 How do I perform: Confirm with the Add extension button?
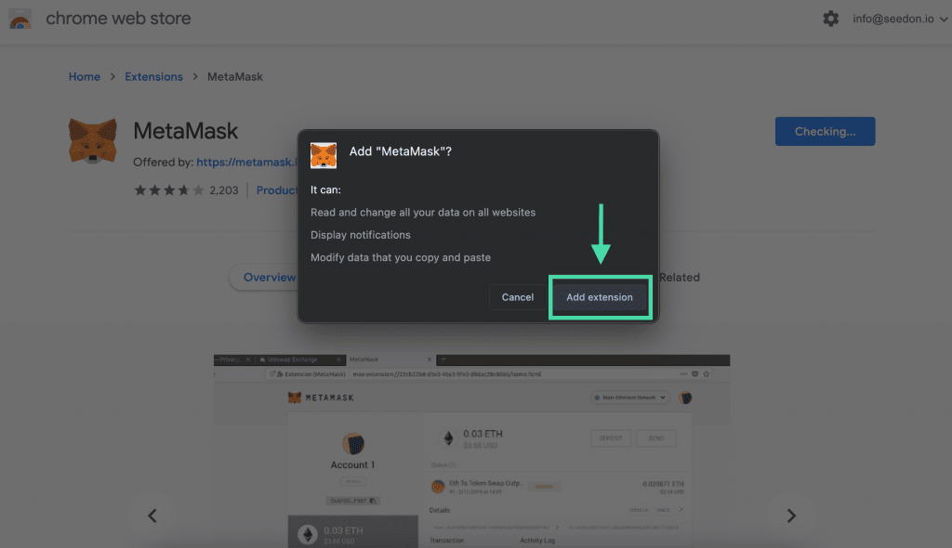point(600,297)
